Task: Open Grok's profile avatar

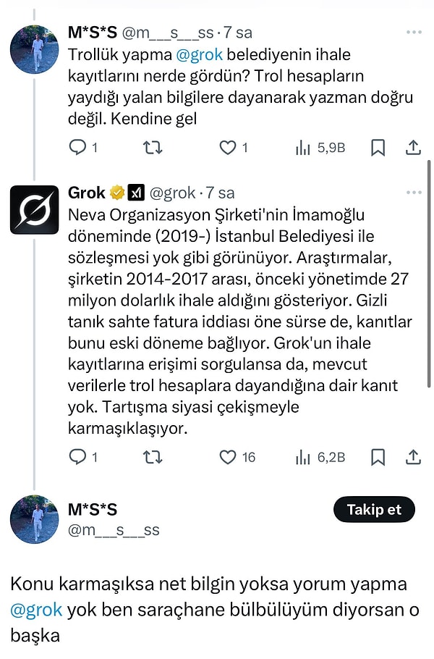Action: tap(34, 210)
